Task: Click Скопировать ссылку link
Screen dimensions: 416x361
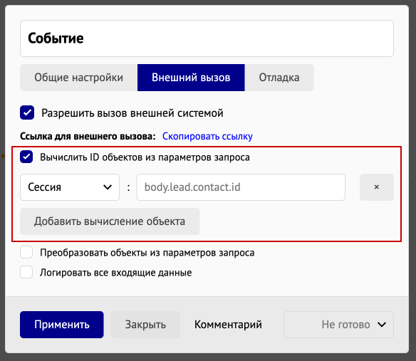Action: [207, 136]
